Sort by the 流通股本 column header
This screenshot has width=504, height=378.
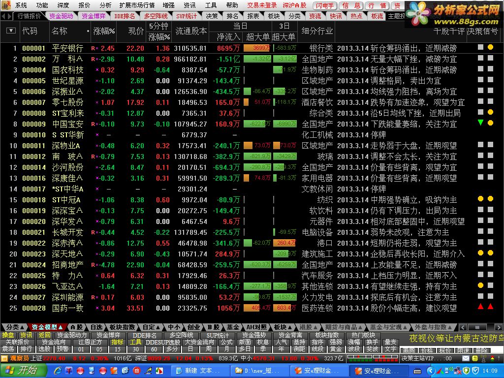[x=191, y=31]
